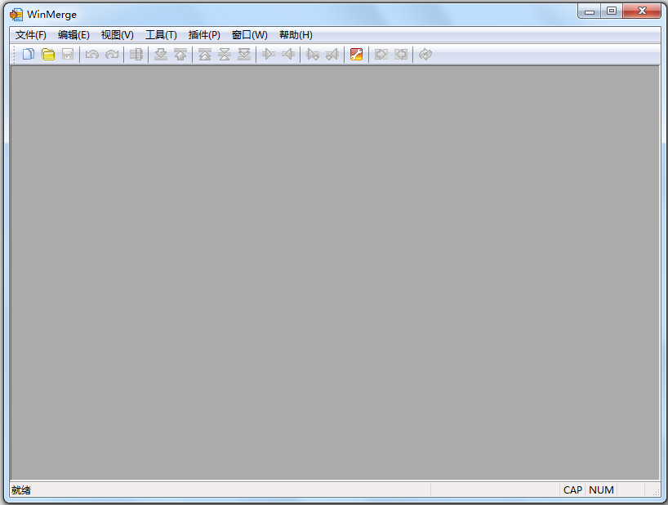Copy difference to the right
The image size is (668, 505).
pos(269,54)
